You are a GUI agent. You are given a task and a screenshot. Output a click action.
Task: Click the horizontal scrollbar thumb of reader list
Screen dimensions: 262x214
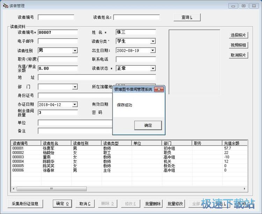52,189
